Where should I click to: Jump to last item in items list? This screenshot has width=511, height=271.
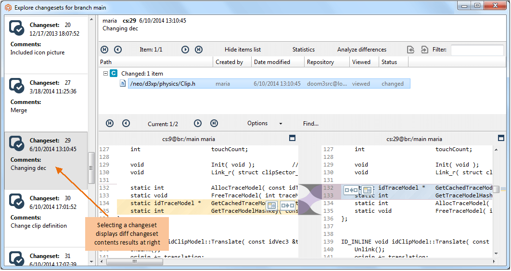point(199,50)
